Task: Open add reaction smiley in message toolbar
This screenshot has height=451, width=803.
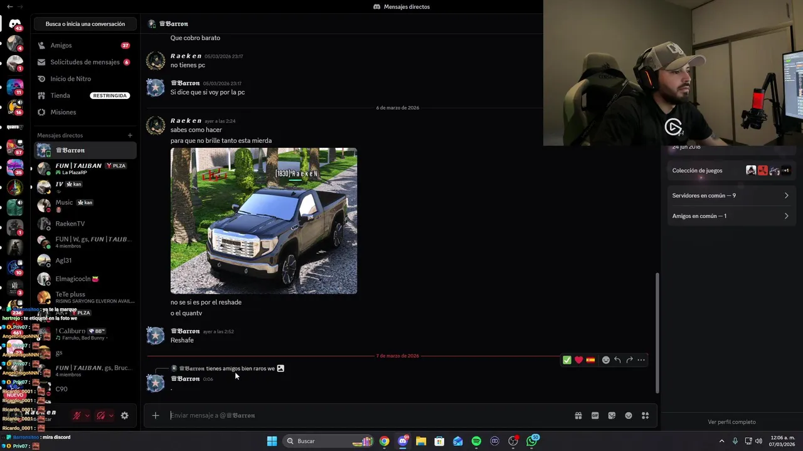Action: [x=606, y=360]
